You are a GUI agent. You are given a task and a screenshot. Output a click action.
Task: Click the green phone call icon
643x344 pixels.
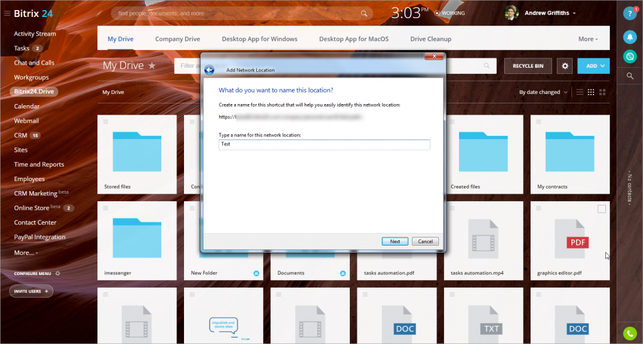pyautogui.click(x=629, y=333)
